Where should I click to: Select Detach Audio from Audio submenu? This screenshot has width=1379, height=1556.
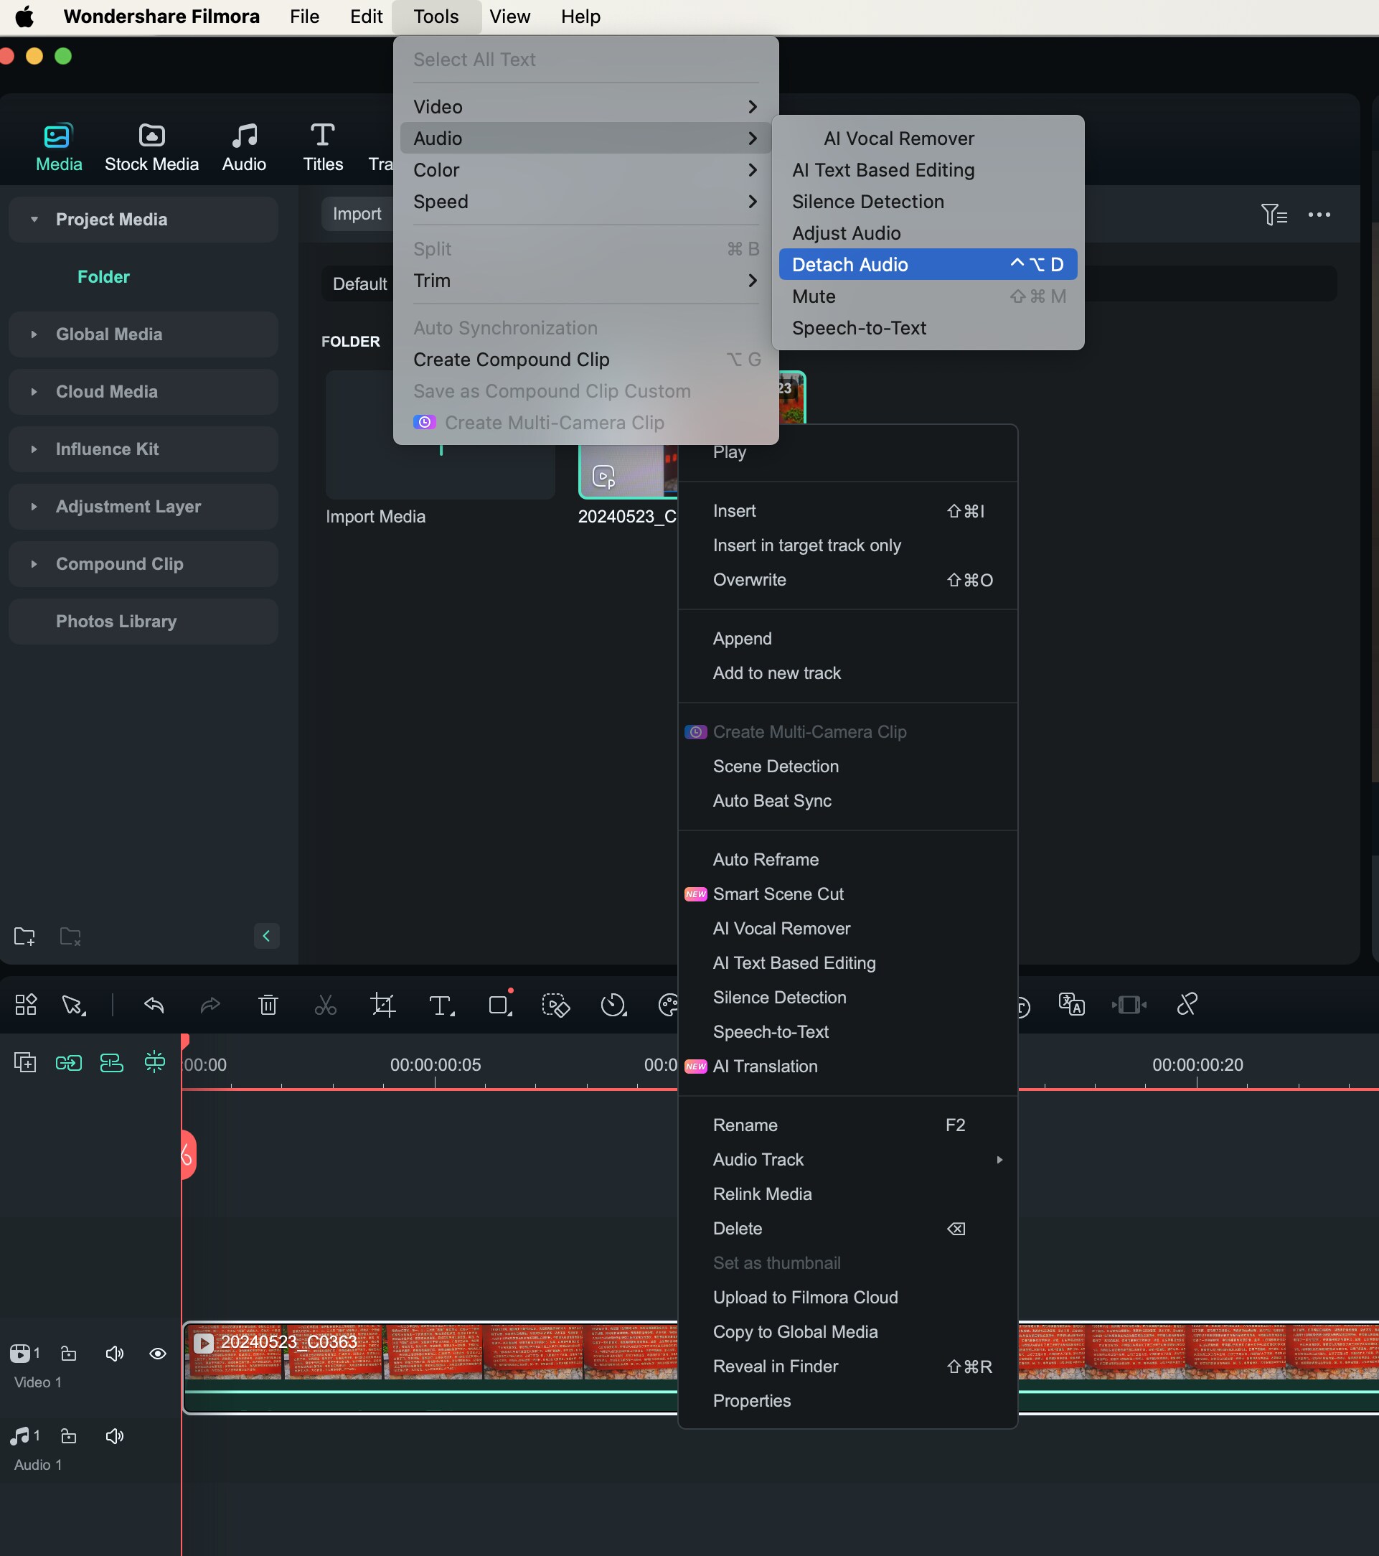[928, 263]
